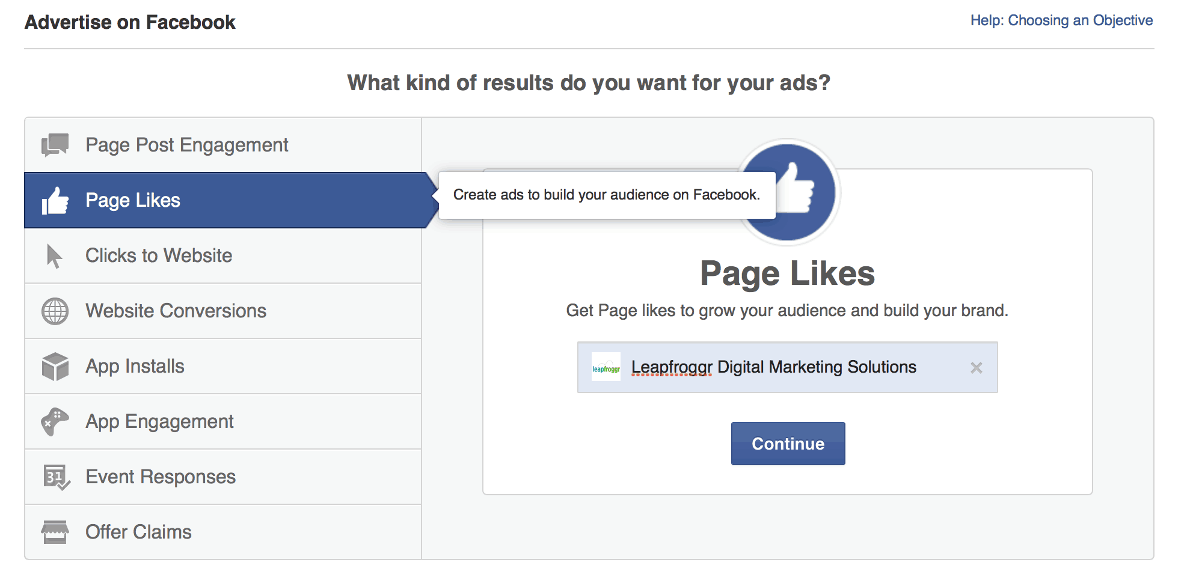
Task: Click the storefront icon for Offer Claims
Action: point(55,532)
